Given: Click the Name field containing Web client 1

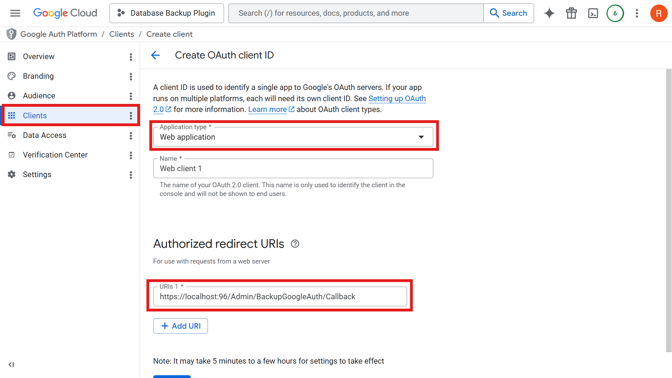Looking at the screenshot, I should click(x=293, y=168).
